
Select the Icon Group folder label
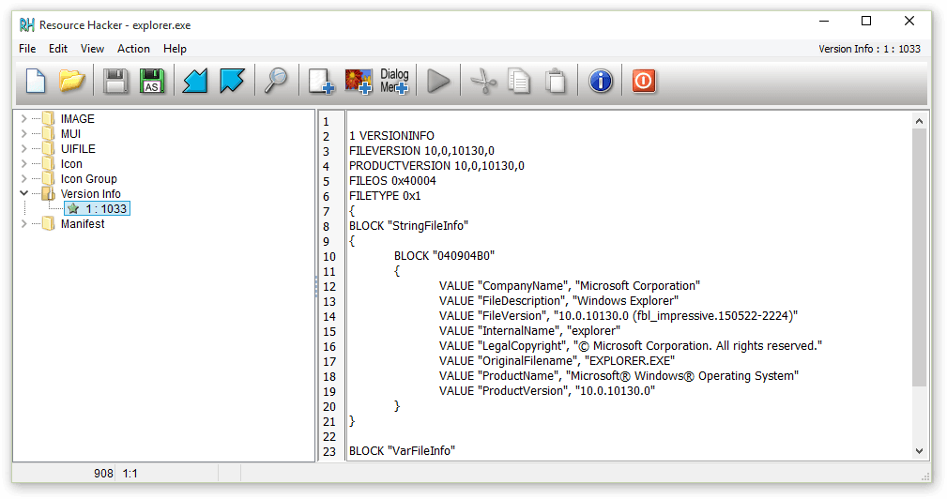point(89,179)
